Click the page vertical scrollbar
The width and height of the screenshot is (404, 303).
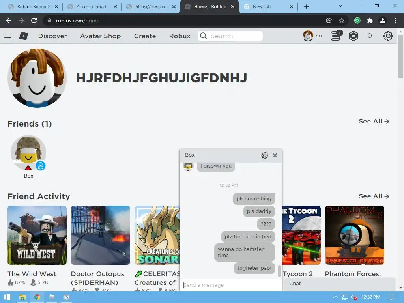coord(400,57)
